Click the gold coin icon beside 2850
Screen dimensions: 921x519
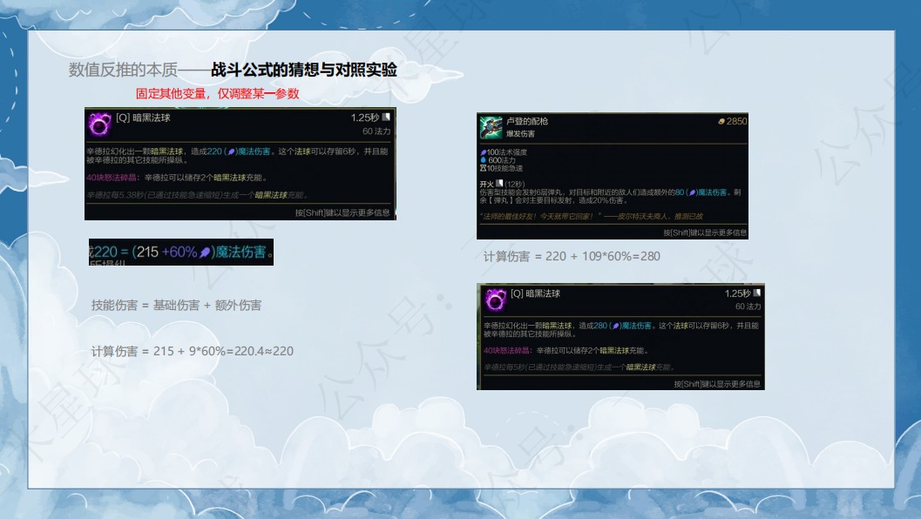tap(721, 122)
